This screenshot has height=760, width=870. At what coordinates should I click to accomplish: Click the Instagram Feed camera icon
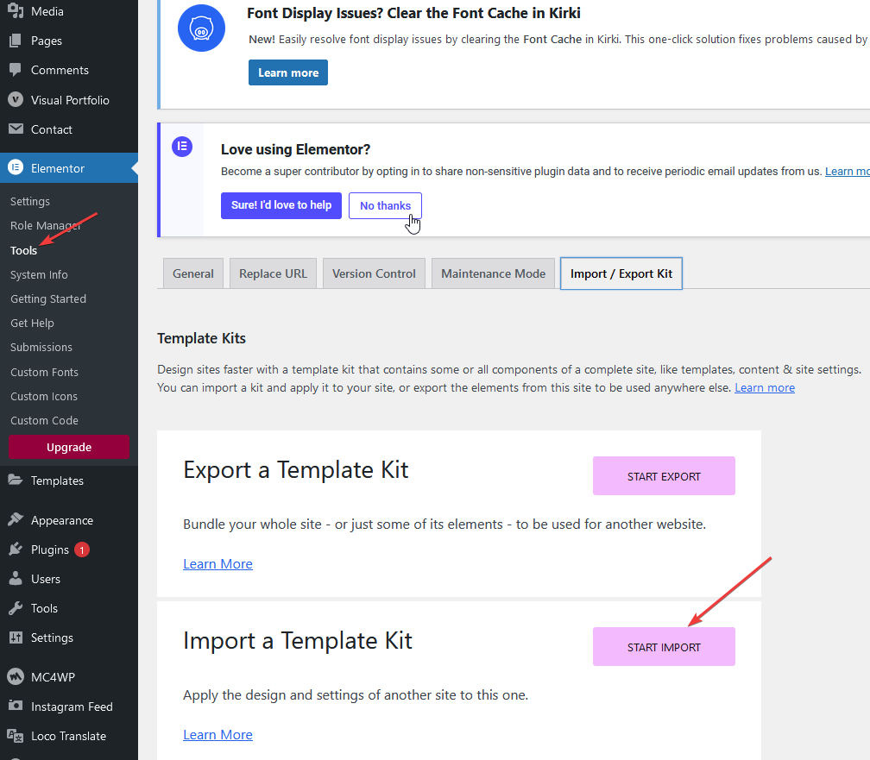tap(16, 706)
